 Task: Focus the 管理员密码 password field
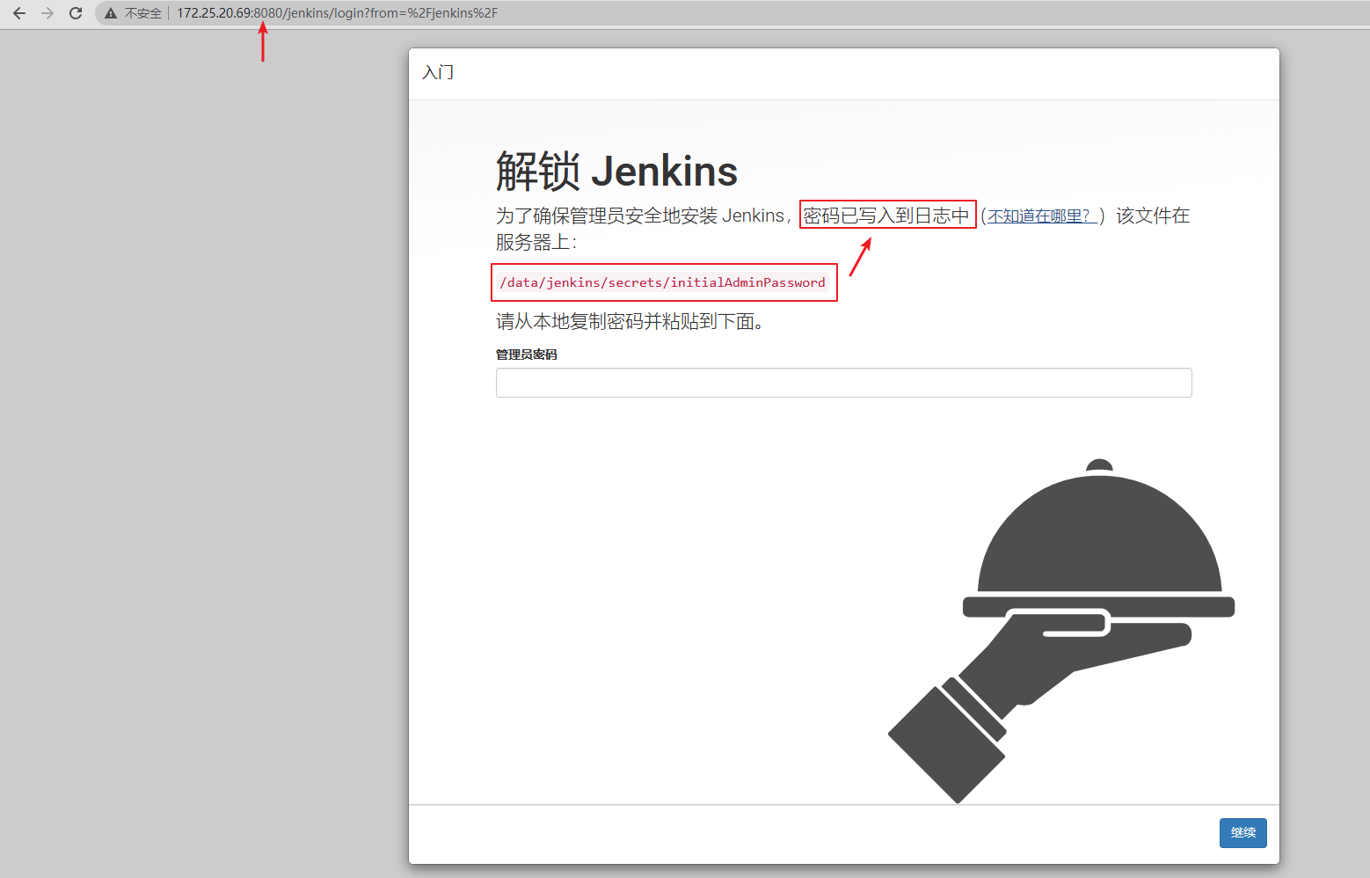[x=843, y=383]
